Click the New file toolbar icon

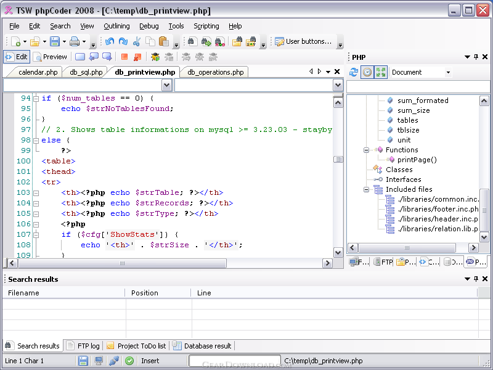[x=16, y=41]
